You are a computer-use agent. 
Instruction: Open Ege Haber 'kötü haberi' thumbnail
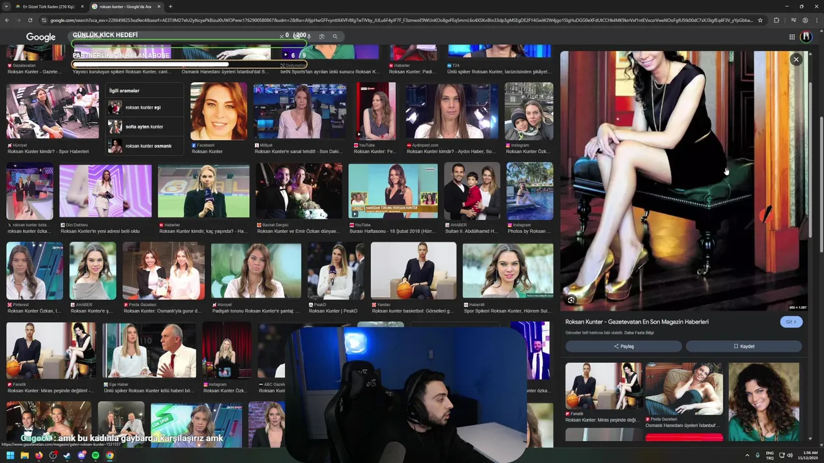pos(149,350)
